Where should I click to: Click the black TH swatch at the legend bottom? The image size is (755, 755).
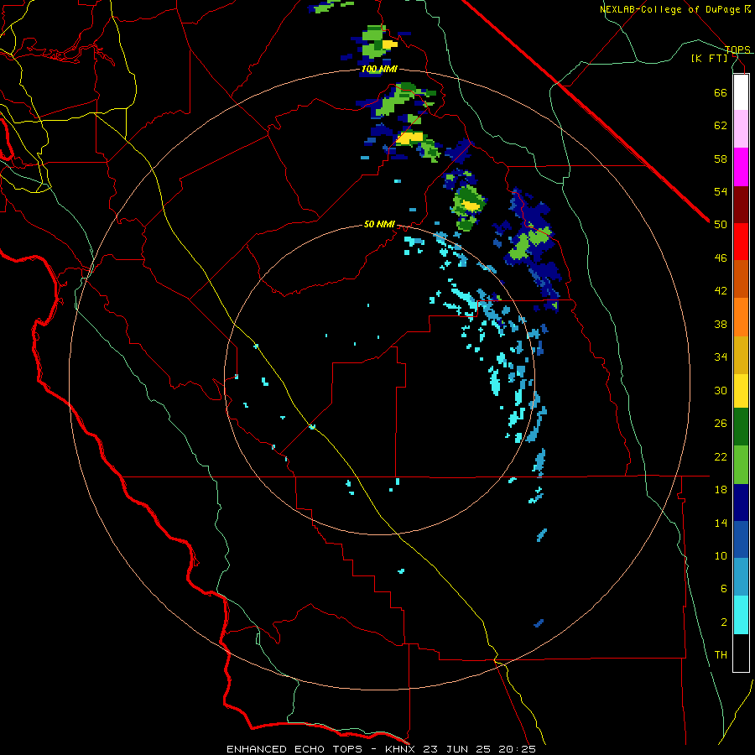click(x=741, y=653)
